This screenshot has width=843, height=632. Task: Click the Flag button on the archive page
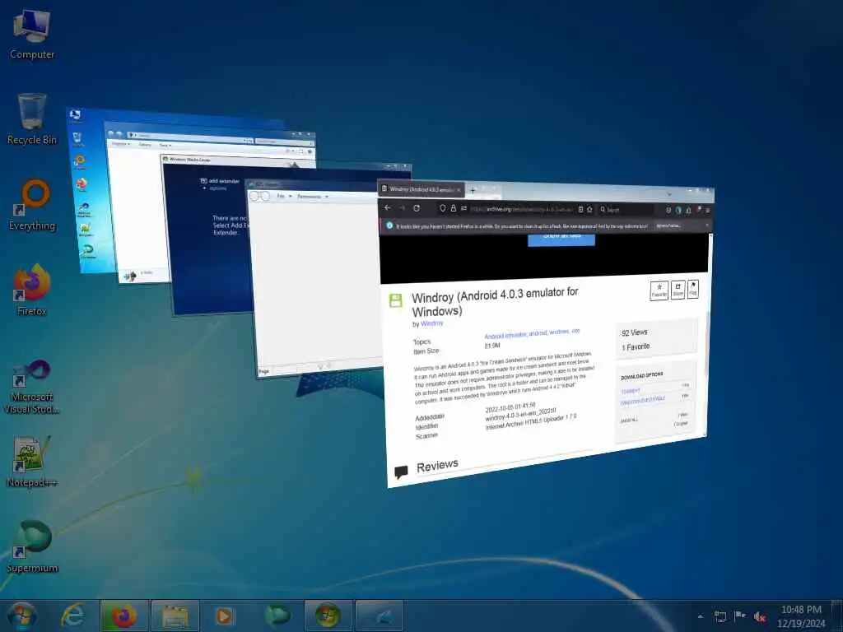(693, 289)
